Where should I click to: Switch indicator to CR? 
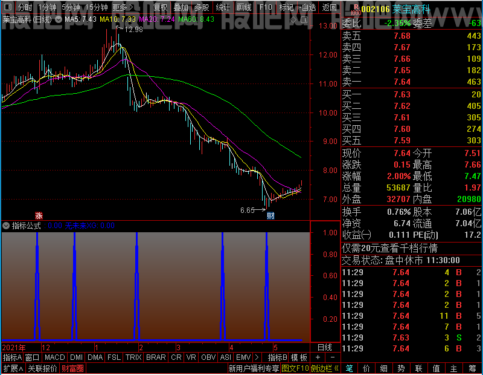pyautogui.click(x=176, y=357)
